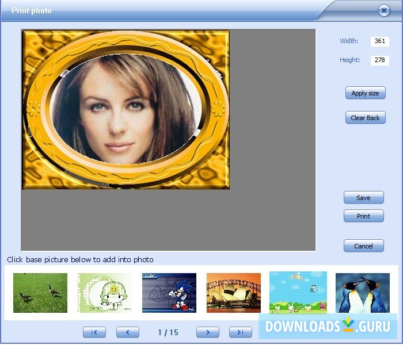This screenshot has width=403, height=345.
Task: Print the framed photo
Action: tap(363, 216)
